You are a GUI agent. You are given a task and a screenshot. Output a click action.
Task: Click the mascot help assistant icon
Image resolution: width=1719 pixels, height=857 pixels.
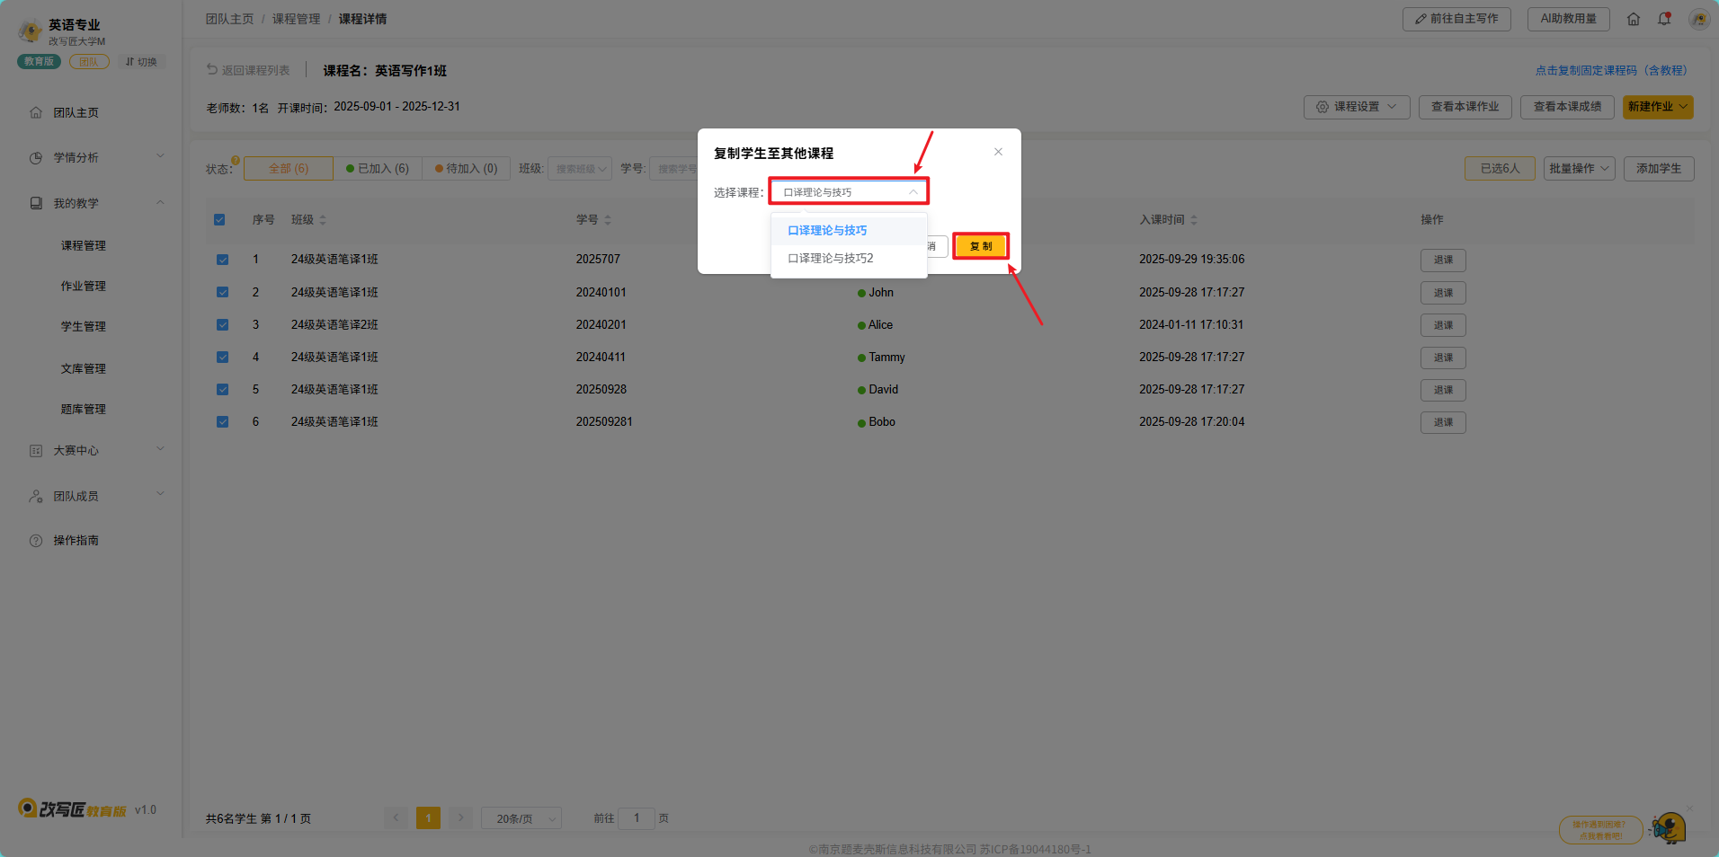point(1669,827)
